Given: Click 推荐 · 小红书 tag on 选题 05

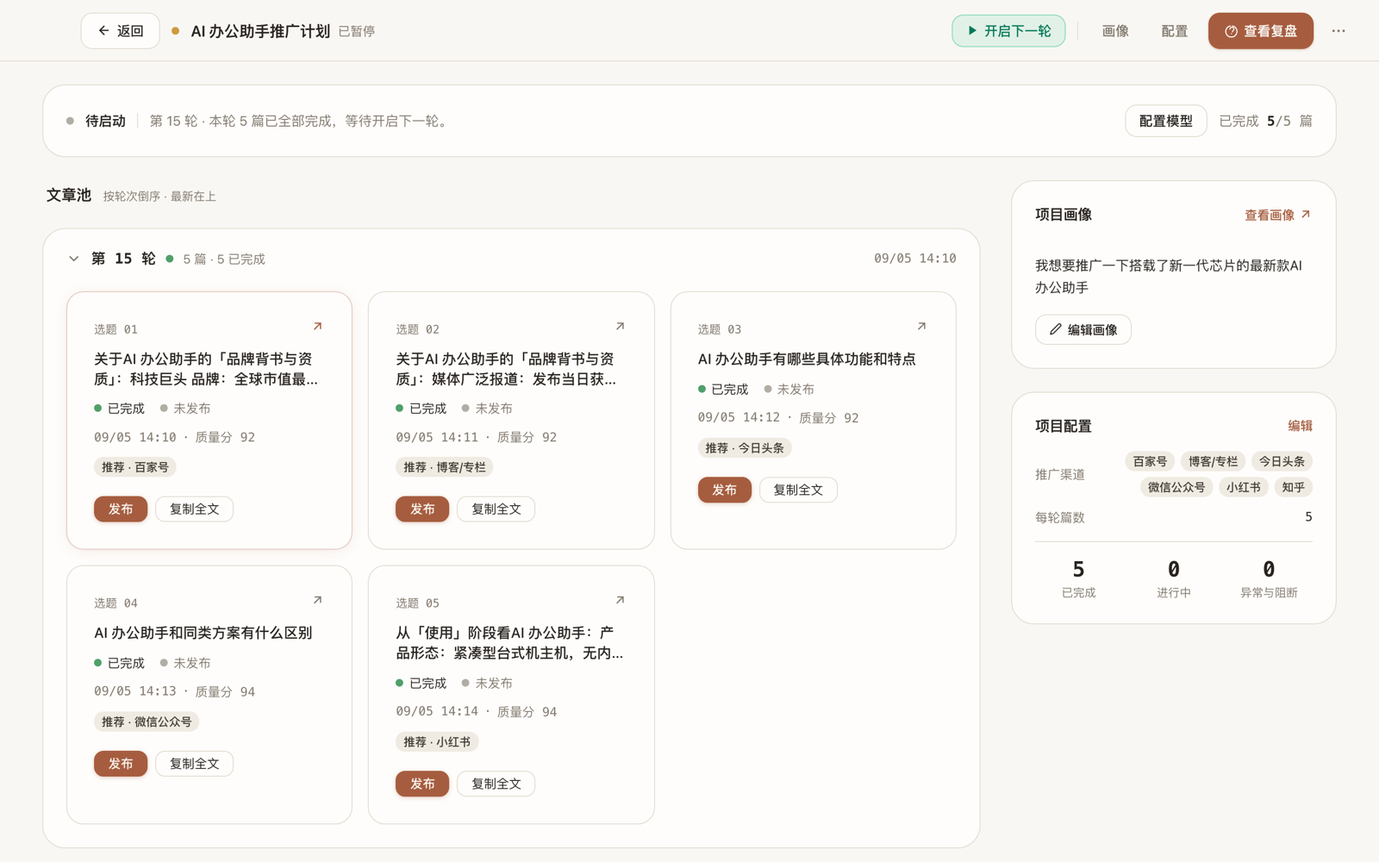Looking at the screenshot, I should 437,741.
